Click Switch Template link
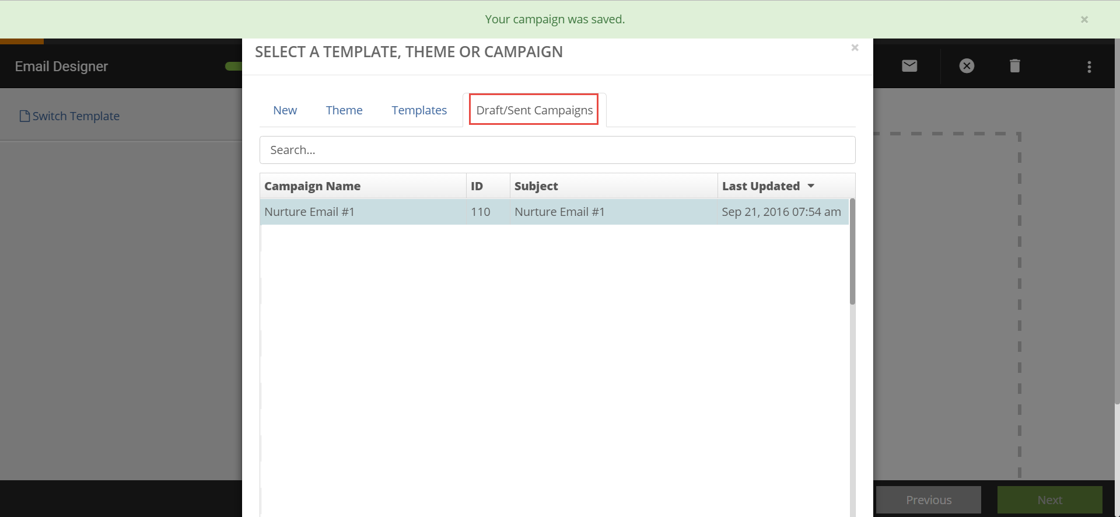Screen dimensions: 1120x517 point(76,116)
